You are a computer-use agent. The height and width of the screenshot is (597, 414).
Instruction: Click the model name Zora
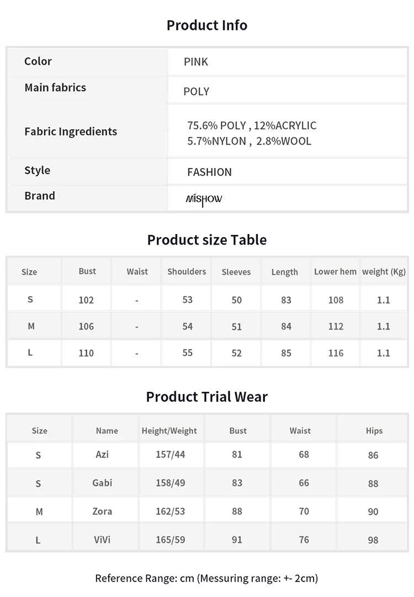click(102, 511)
